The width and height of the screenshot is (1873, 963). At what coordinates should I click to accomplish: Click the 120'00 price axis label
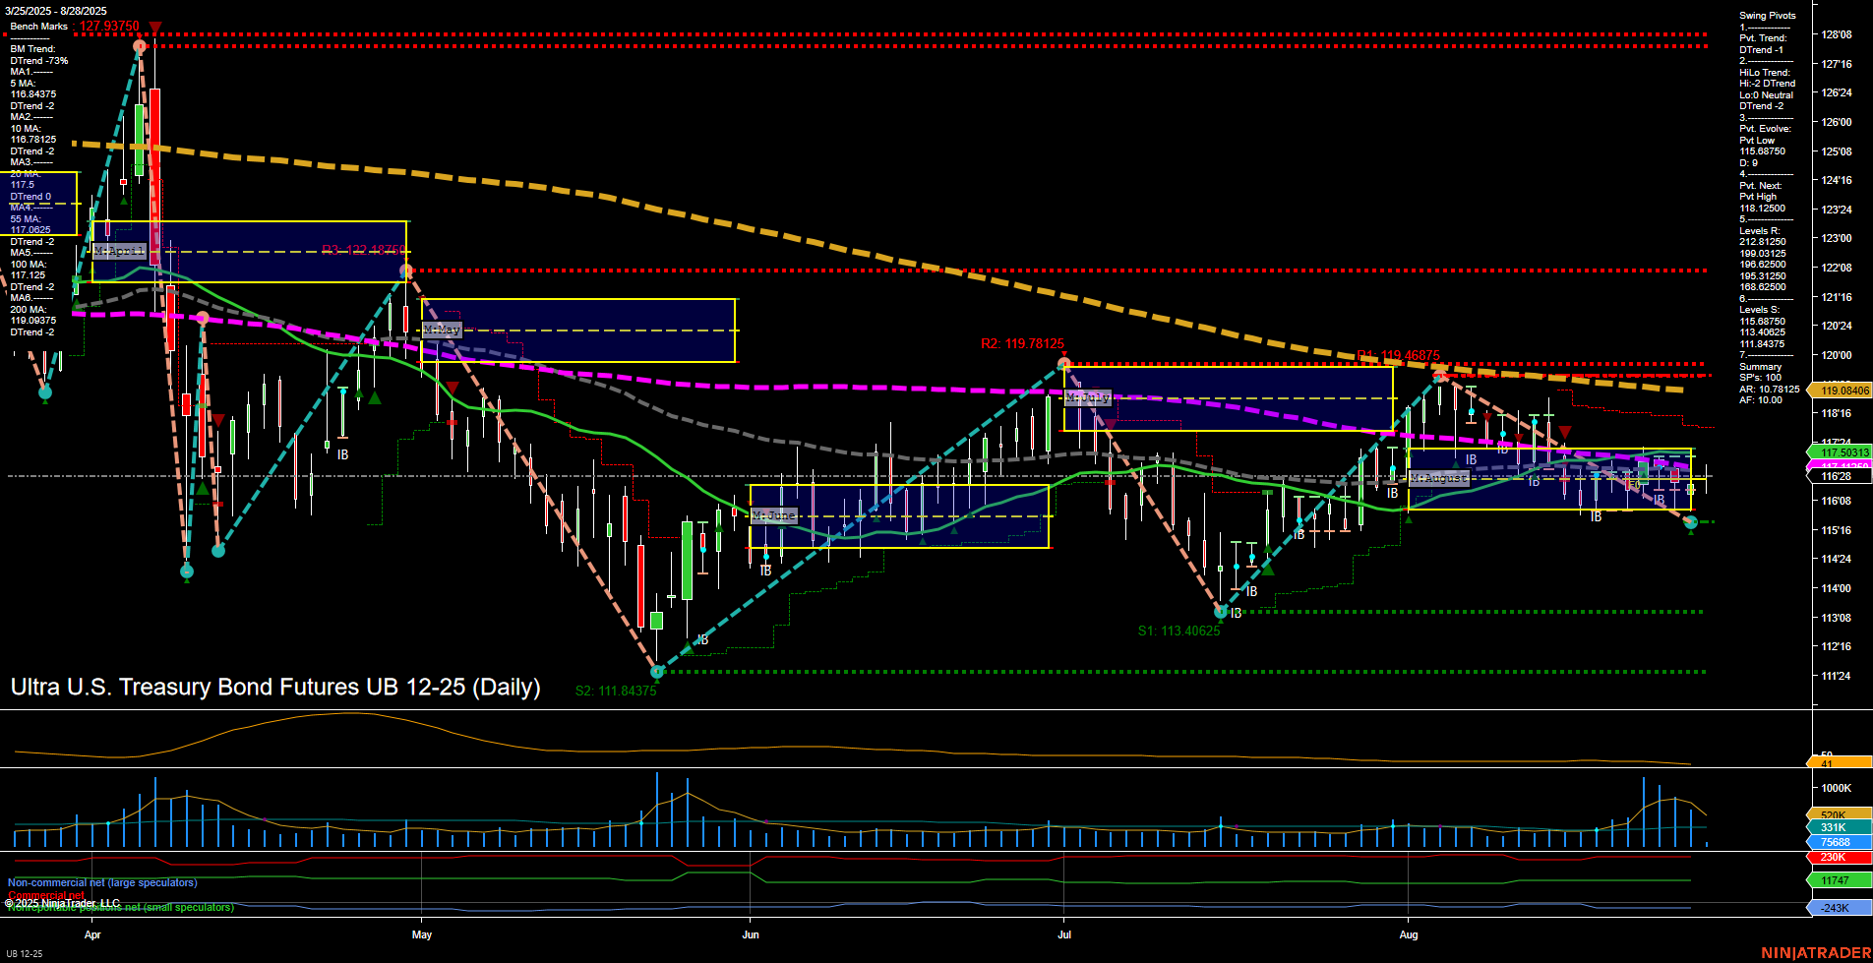coord(1837,355)
